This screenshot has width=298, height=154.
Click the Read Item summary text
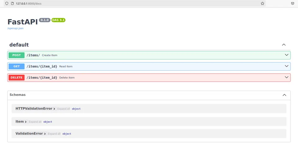pyautogui.click(x=66, y=67)
